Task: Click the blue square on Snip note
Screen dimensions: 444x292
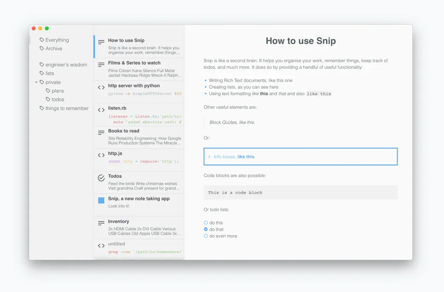Action: pyautogui.click(x=101, y=201)
